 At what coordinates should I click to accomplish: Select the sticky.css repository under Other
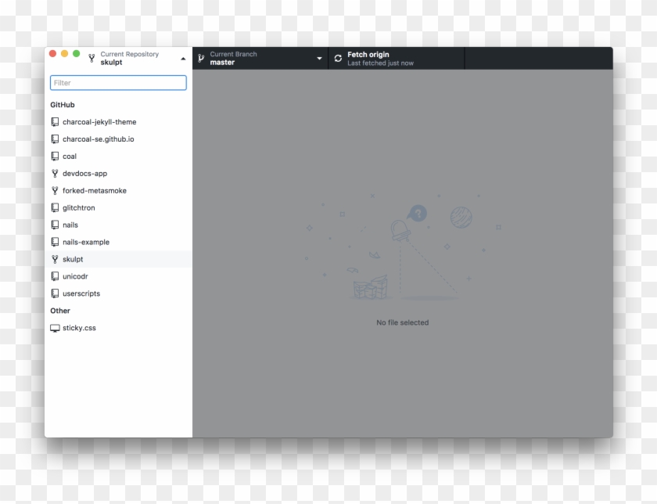118,329
